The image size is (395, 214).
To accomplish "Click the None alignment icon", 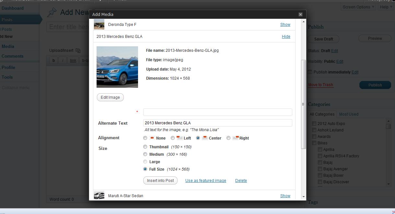I will [152, 138].
